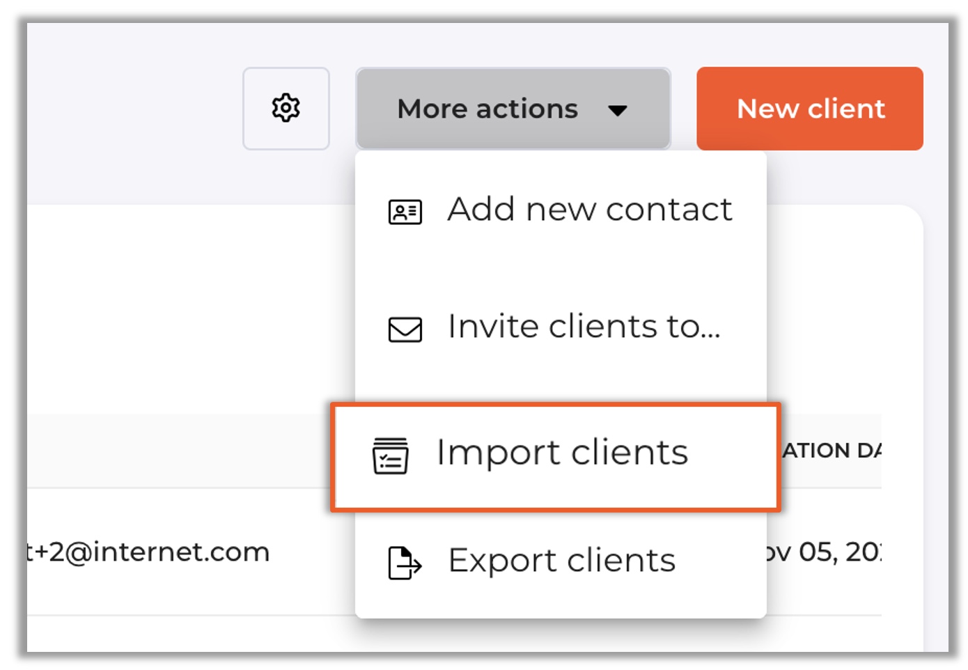This screenshot has width=968, height=670.
Task: Click the +2@internet.com email cell
Action: [148, 552]
